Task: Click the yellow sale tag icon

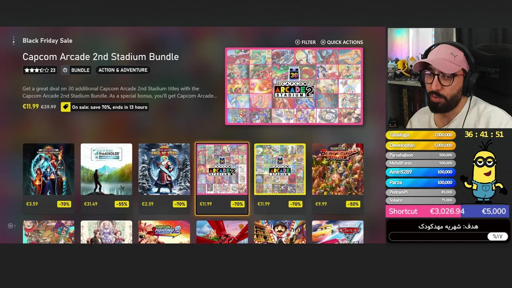Action: [x=66, y=107]
